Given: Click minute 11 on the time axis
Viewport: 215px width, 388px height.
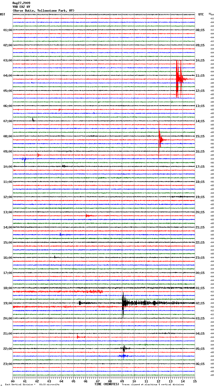Looking at the screenshot, I should point(146,381).
